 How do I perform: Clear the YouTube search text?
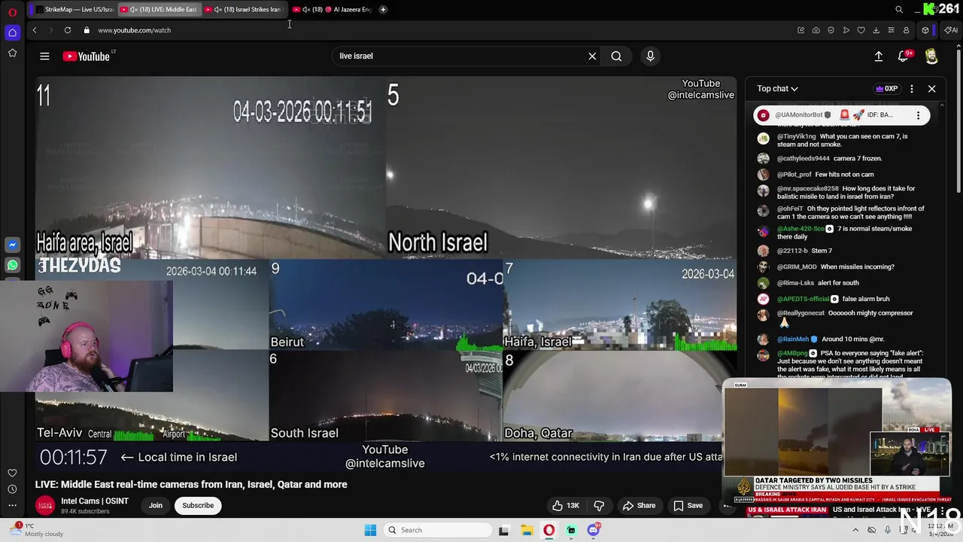[x=592, y=56]
